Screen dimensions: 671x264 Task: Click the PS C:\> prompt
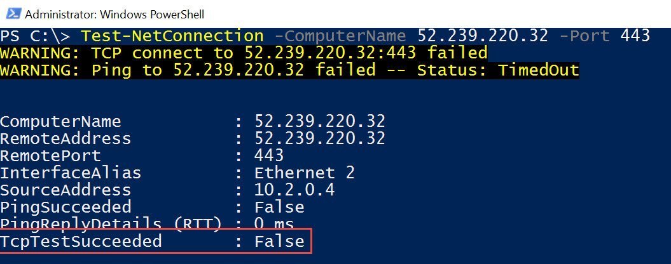coord(35,36)
